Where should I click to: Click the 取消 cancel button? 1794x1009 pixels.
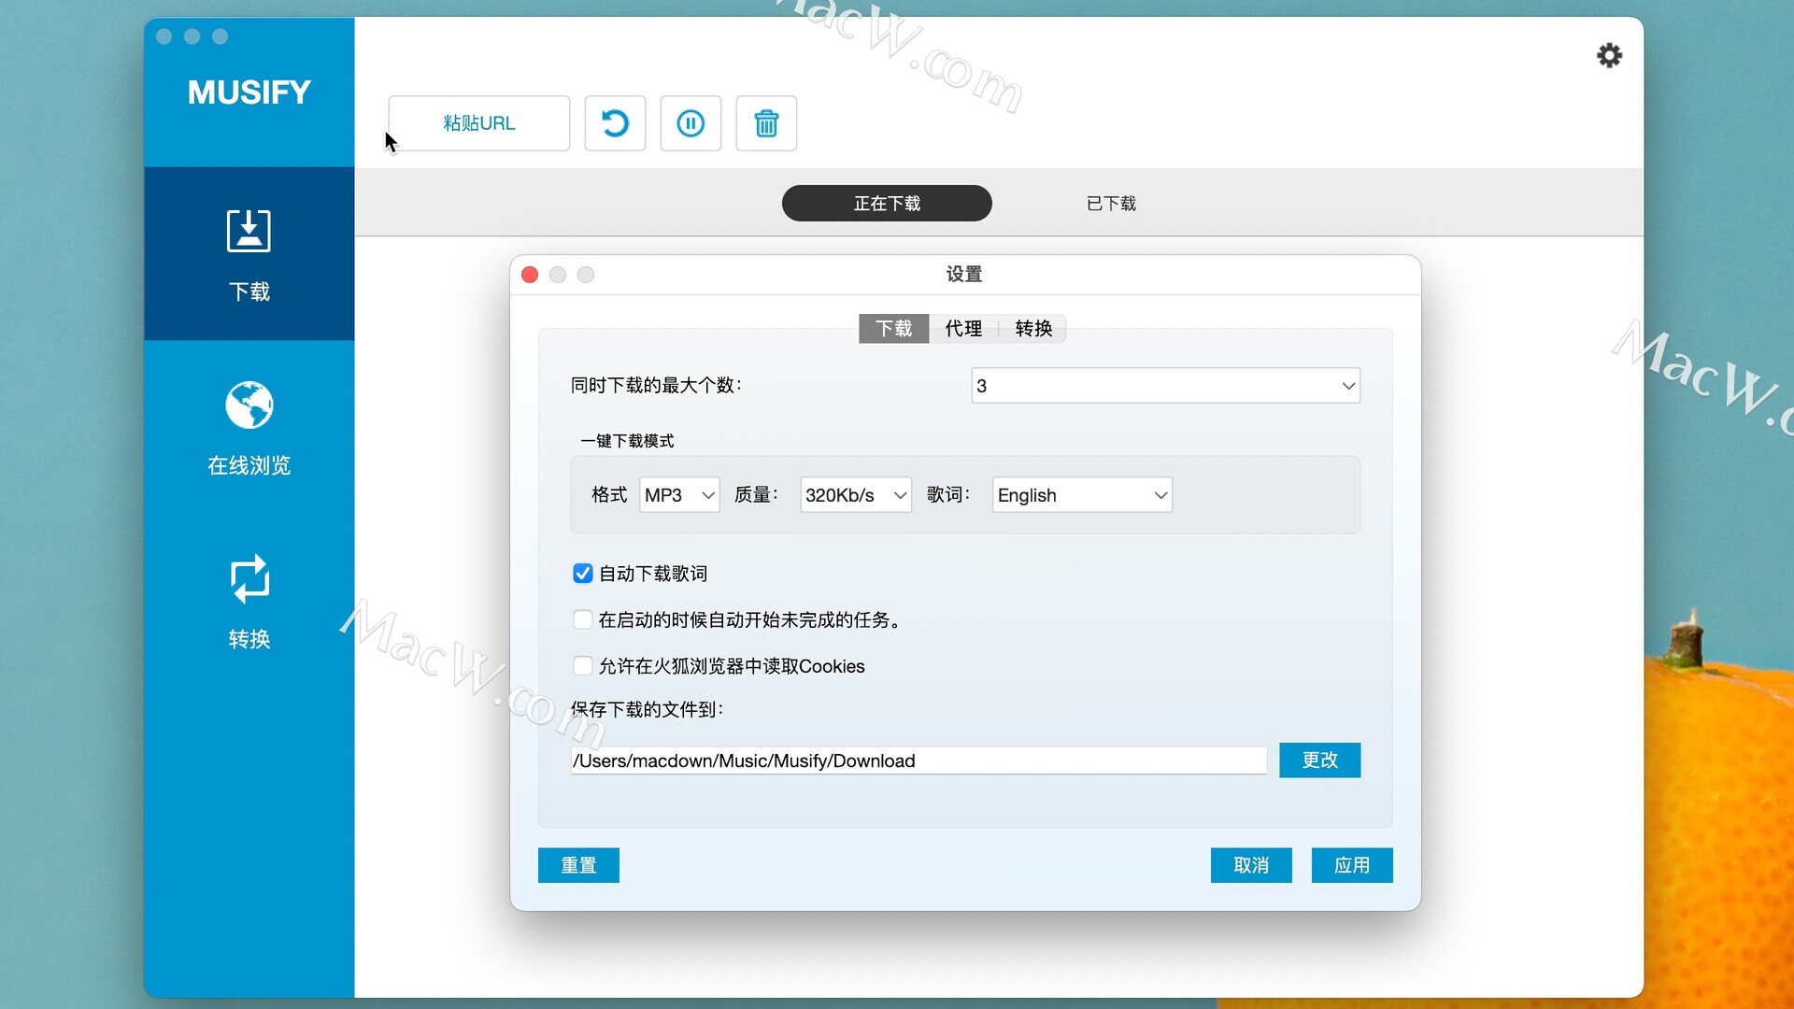1251,865
